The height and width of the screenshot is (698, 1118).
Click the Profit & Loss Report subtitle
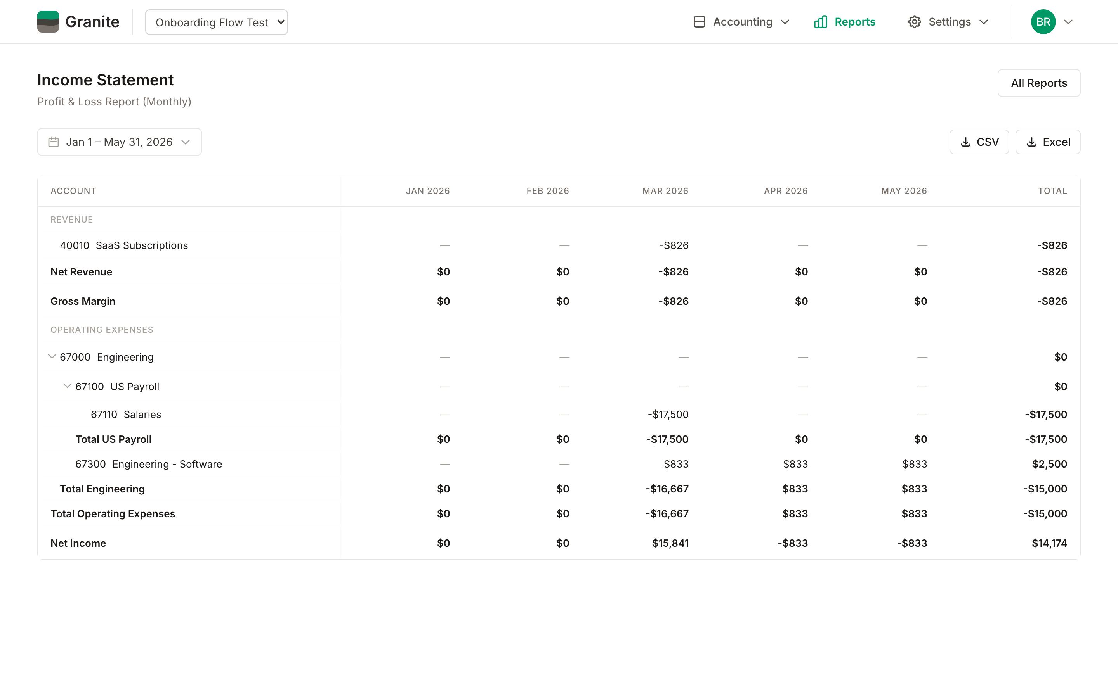(x=114, y=102)
